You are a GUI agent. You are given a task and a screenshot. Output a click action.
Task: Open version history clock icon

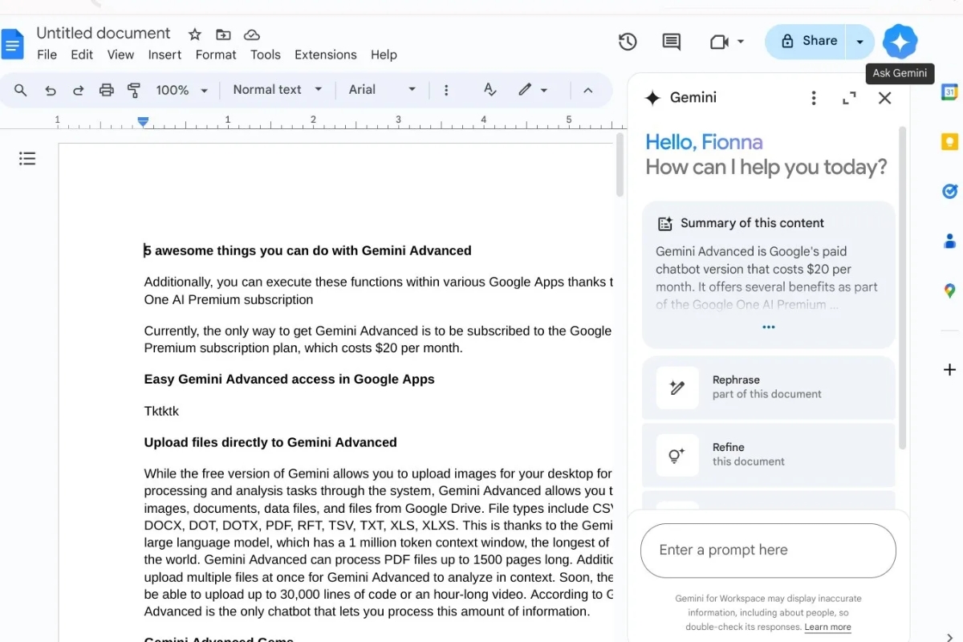(628, 42)
